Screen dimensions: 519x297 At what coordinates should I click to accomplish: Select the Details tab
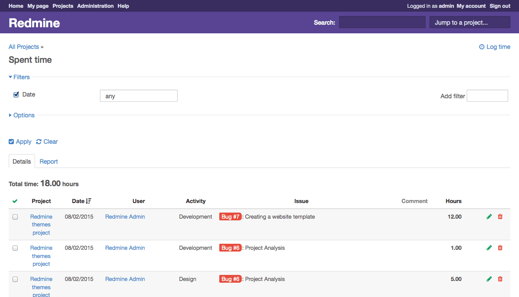pos(22,161)
